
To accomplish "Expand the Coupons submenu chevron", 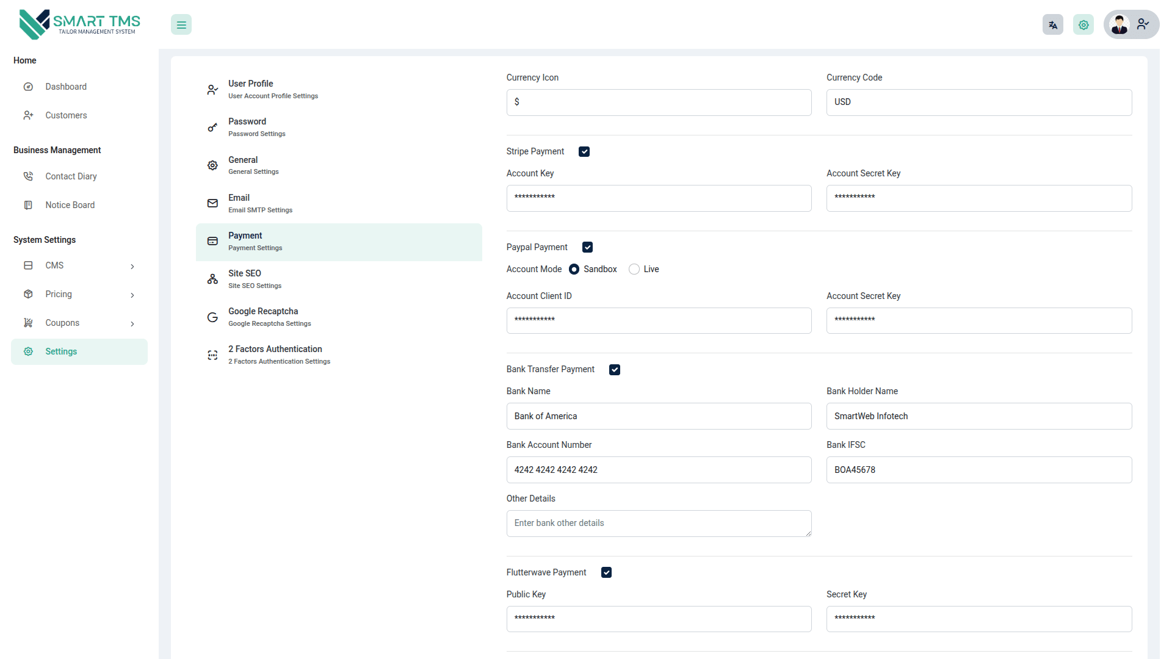I will (132, 324).
